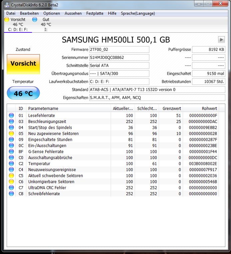Open the Festplatte menu
The width and height of the screenshot is (231, 254).
point(95,13)
